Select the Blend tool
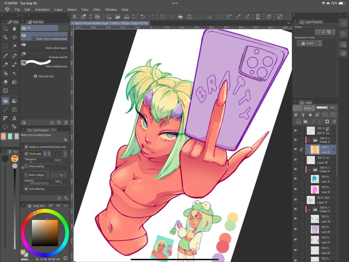349x262 pixels. click(14, 82)
